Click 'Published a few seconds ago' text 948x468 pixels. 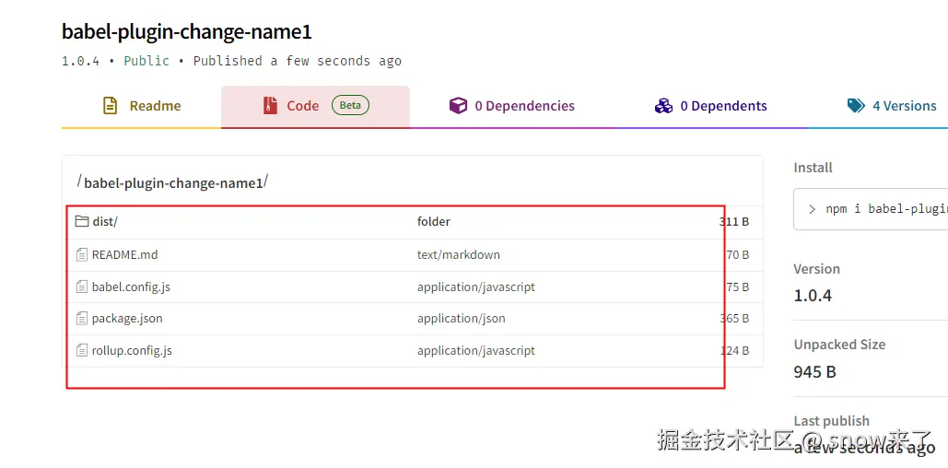click(x=298, y=61)
